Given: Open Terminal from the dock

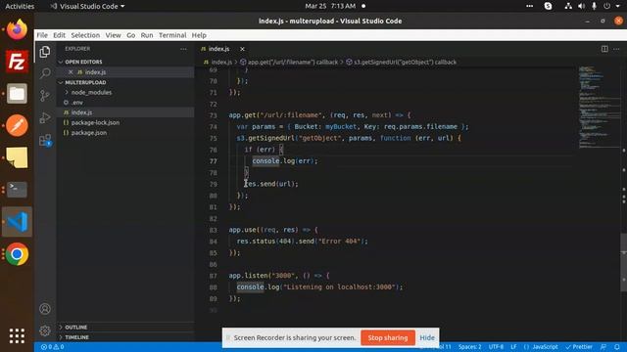Looking at the screenshot, I should [x=17, y=189].
